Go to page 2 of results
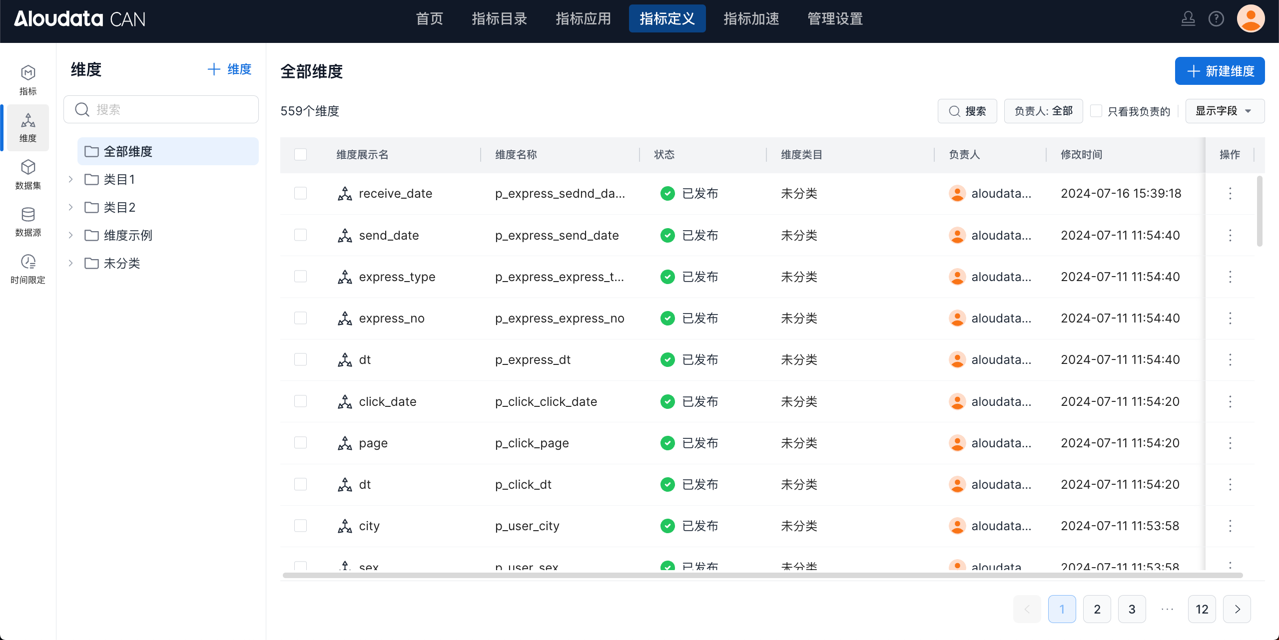The width and height of the screenshot is (1279, 640). (1097, 609)
